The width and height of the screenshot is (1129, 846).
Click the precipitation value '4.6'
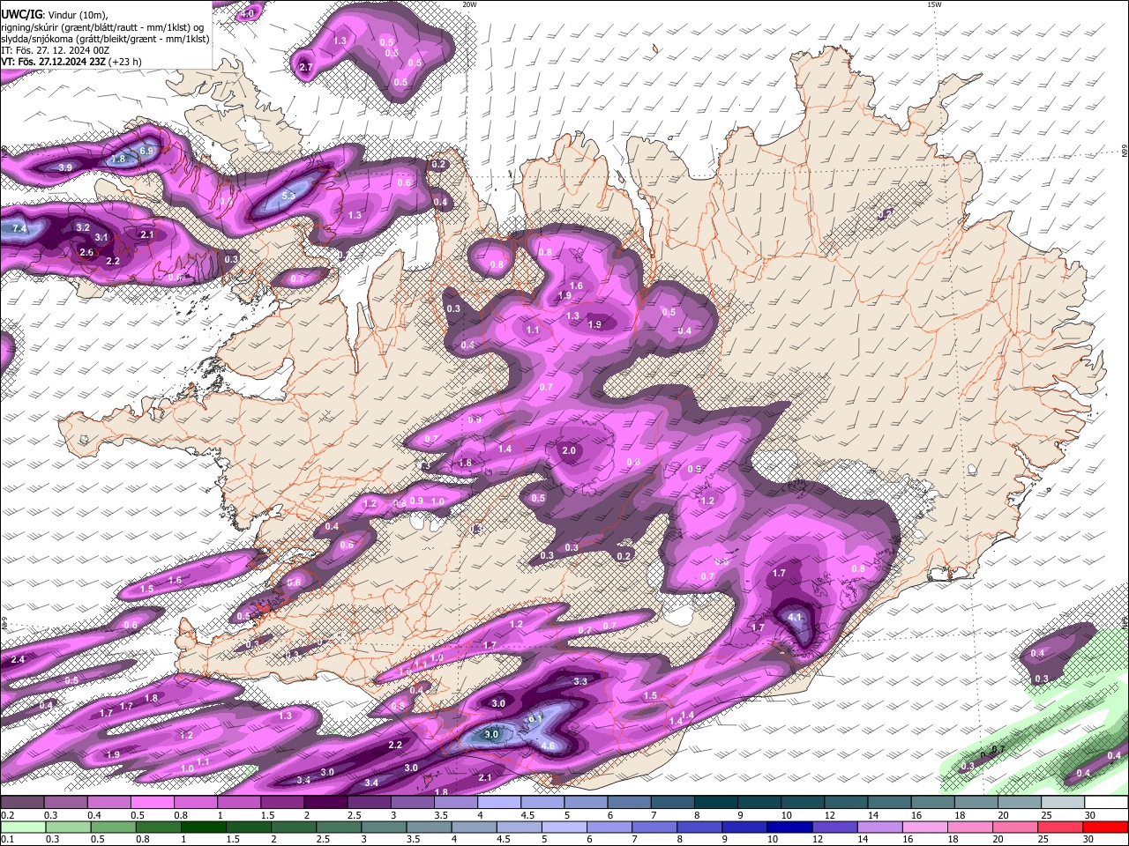tap(548, 746)
